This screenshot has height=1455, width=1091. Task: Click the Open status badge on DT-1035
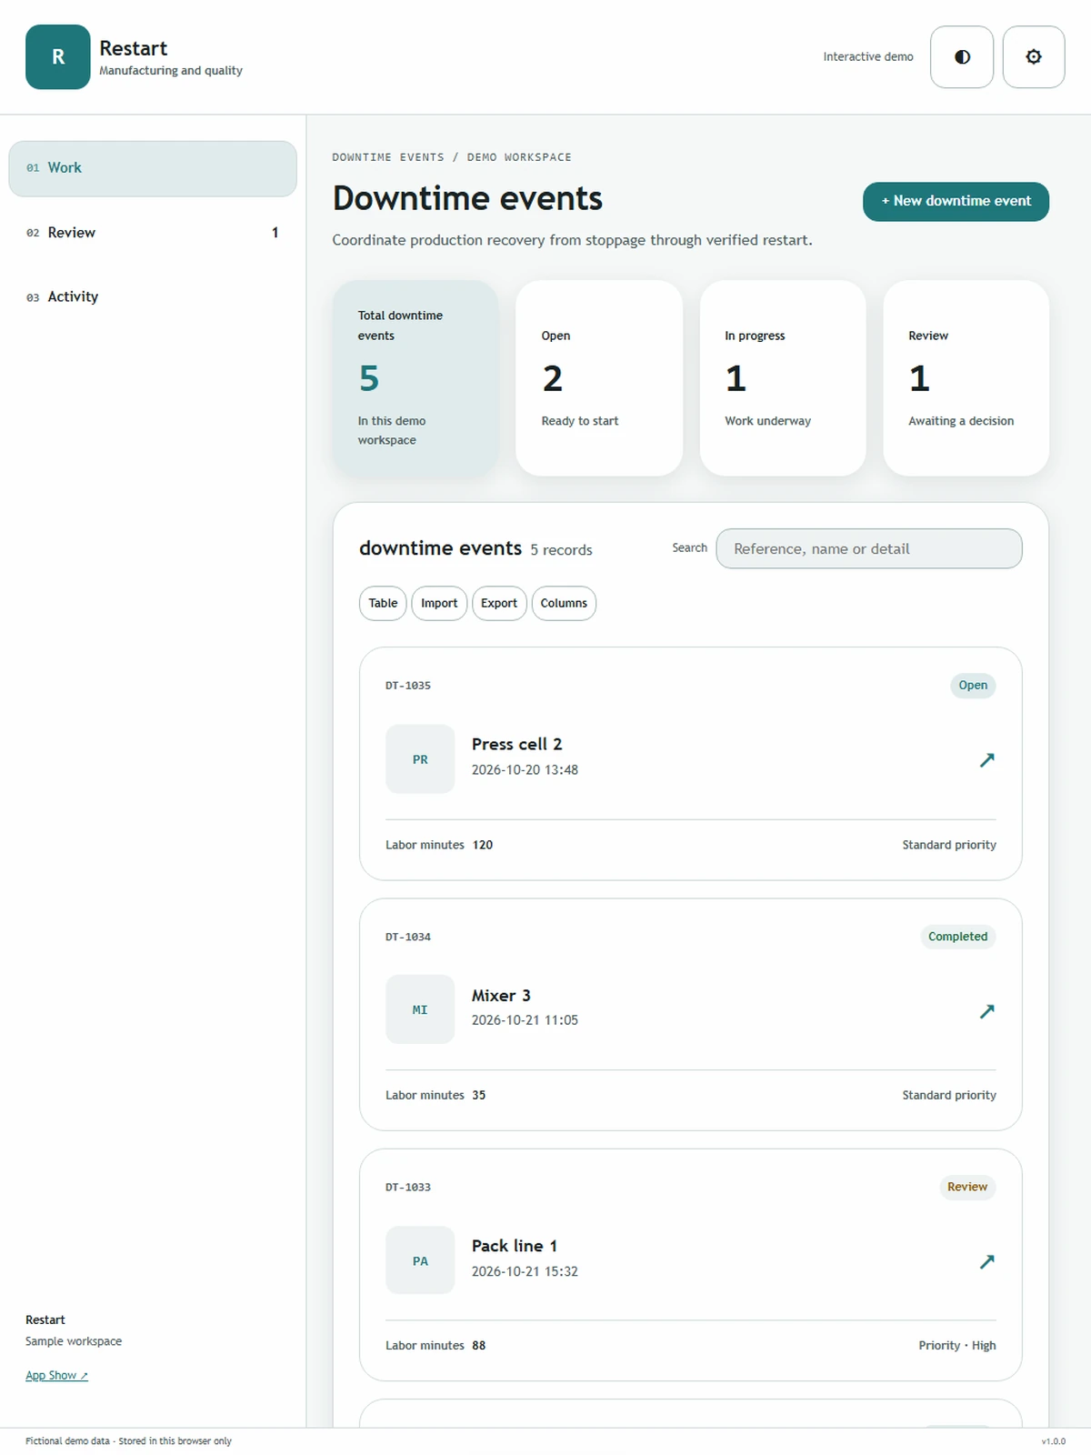(x=973, y=686)
